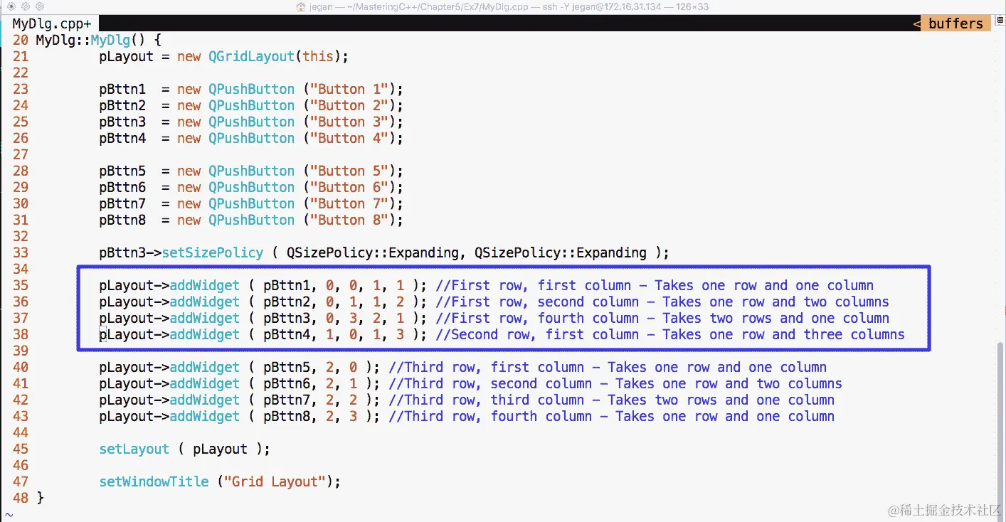Click QGridLayout on line 21
The height and width of the screenshot is (522, 1006).
[x=251, y=56]
